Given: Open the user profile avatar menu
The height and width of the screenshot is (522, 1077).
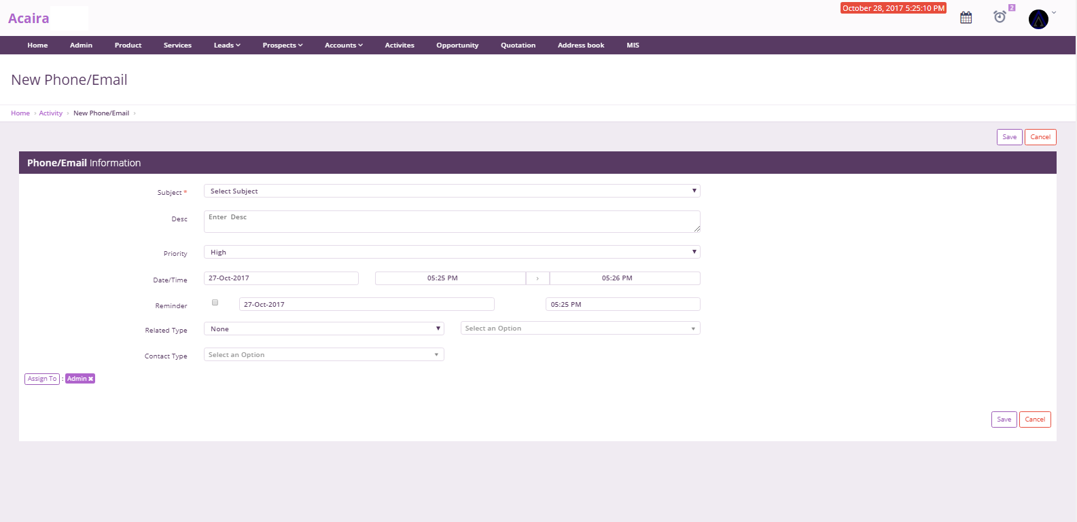Looking at the screenshot, I should pyautogui.click(x=1038, y=19).
